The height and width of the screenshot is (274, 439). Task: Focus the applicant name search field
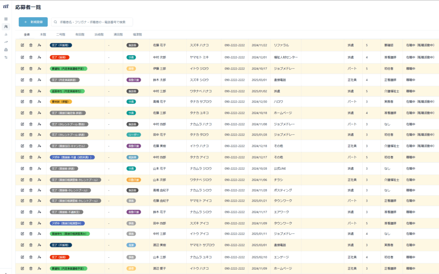[94, 22]
